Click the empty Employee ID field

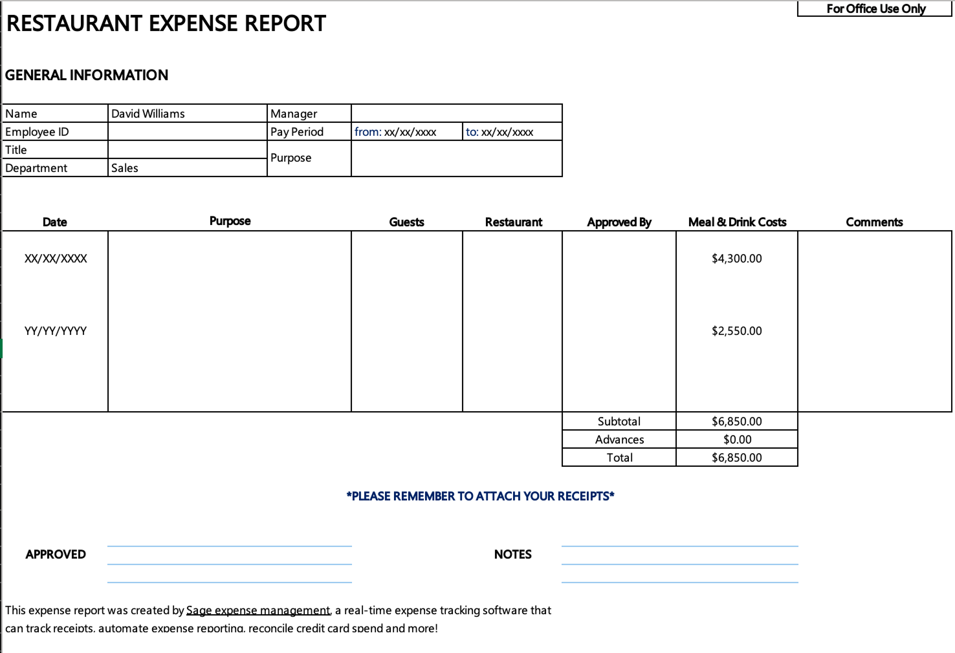(x=186, y=131)
